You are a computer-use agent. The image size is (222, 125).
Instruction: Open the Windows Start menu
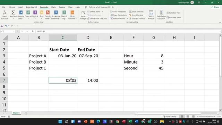click(60, 122)
